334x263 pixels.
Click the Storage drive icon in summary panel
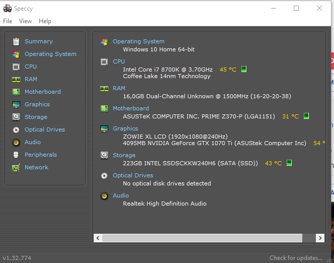coord(104,155)
